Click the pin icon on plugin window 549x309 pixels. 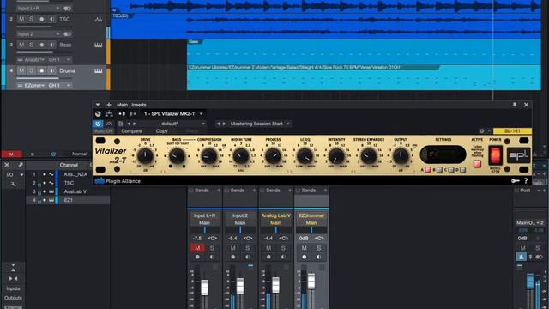click(x=515, y=105)
